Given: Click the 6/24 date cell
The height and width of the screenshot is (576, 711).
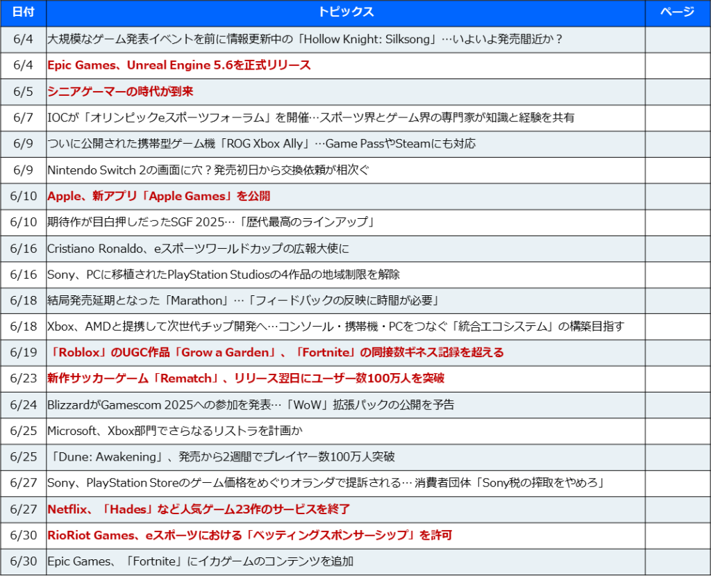Looking at the screenshot, I should 23,405.
